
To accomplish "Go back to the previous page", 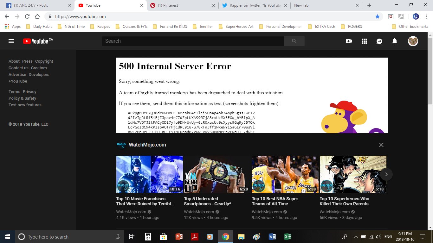I will [7, 16].
